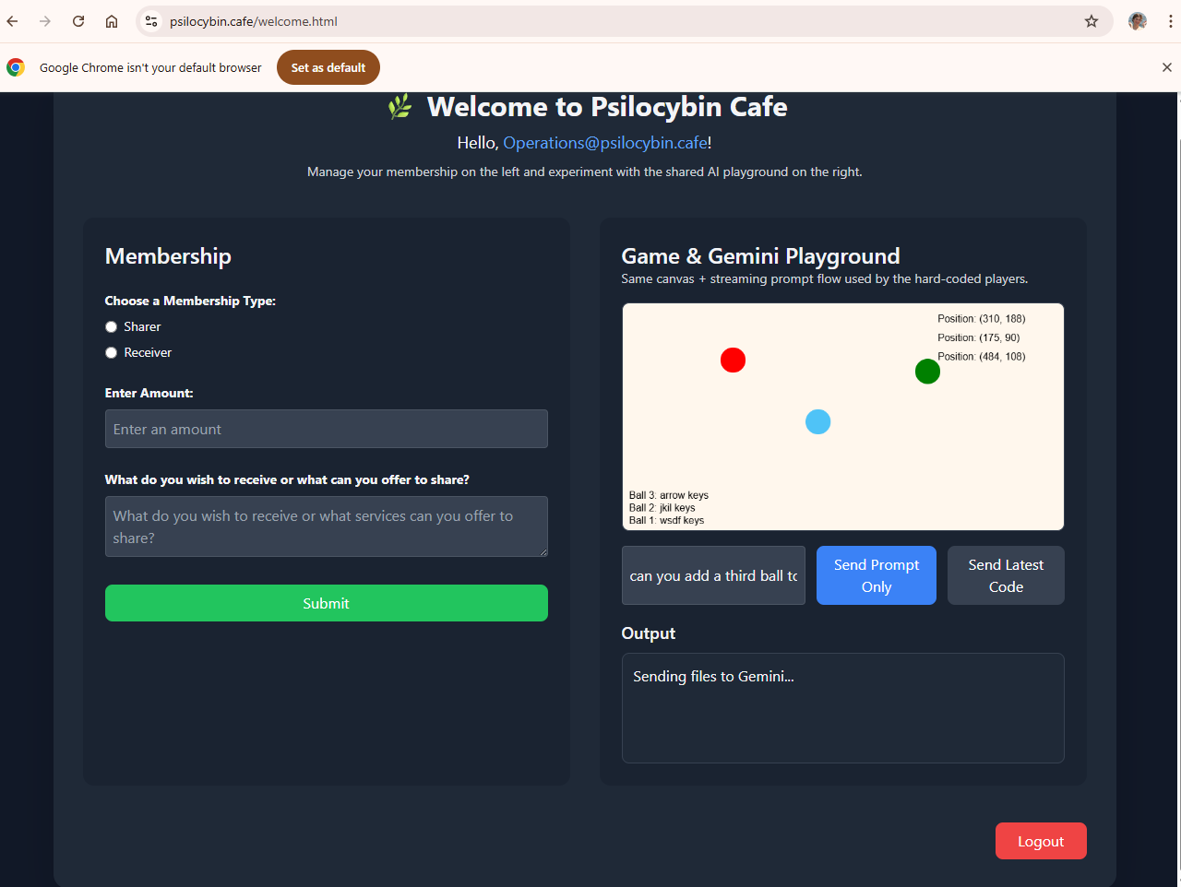
Task: Bookmark this page with the star icon
Action: point(1092,21)
